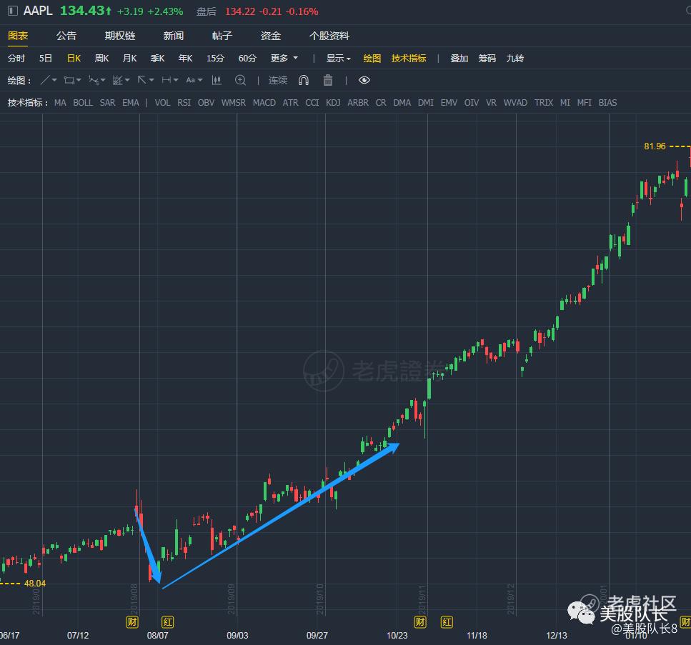Enable the WMSR indicator
The height and width of the screenshot is (645, 691).
233,103
